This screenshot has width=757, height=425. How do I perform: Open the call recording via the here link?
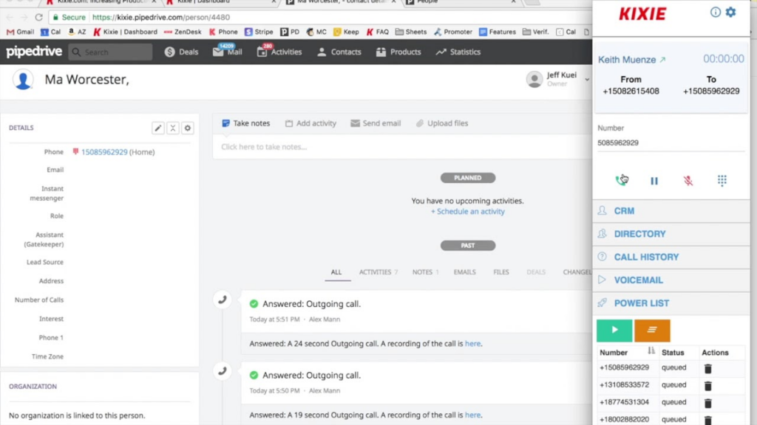click(x=472, y=343)
